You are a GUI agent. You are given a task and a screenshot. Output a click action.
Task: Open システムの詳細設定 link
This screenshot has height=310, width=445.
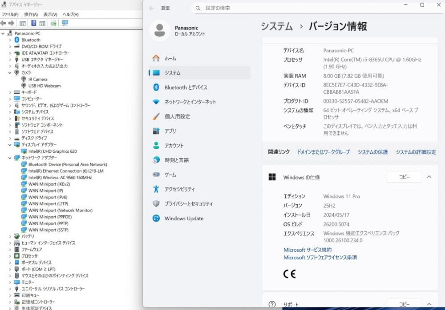[x=416, y=152]
